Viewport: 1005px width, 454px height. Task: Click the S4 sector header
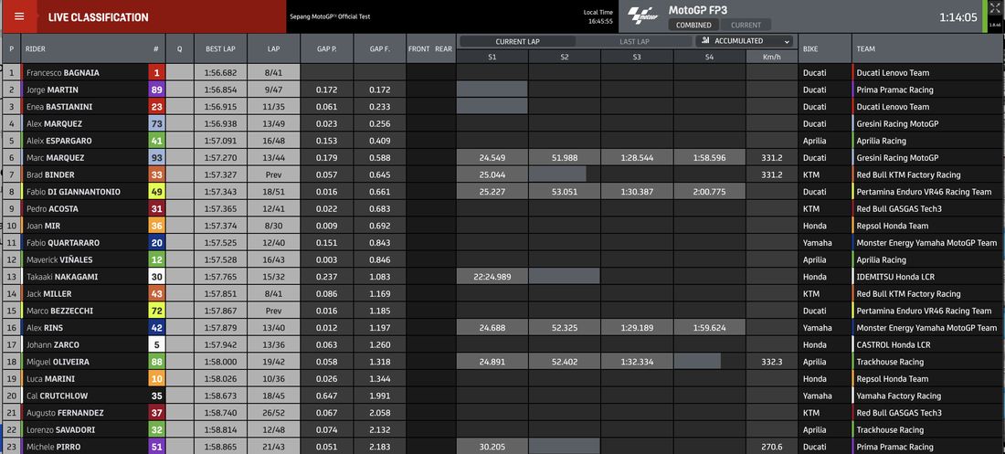click(710, 57)
